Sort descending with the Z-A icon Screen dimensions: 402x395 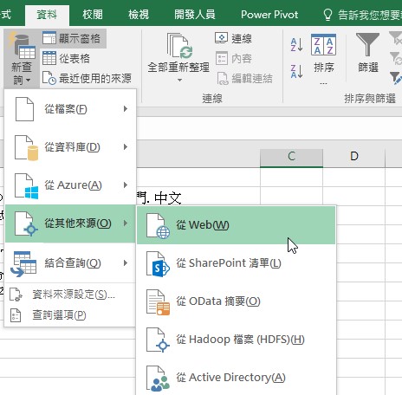coord(296,71)
